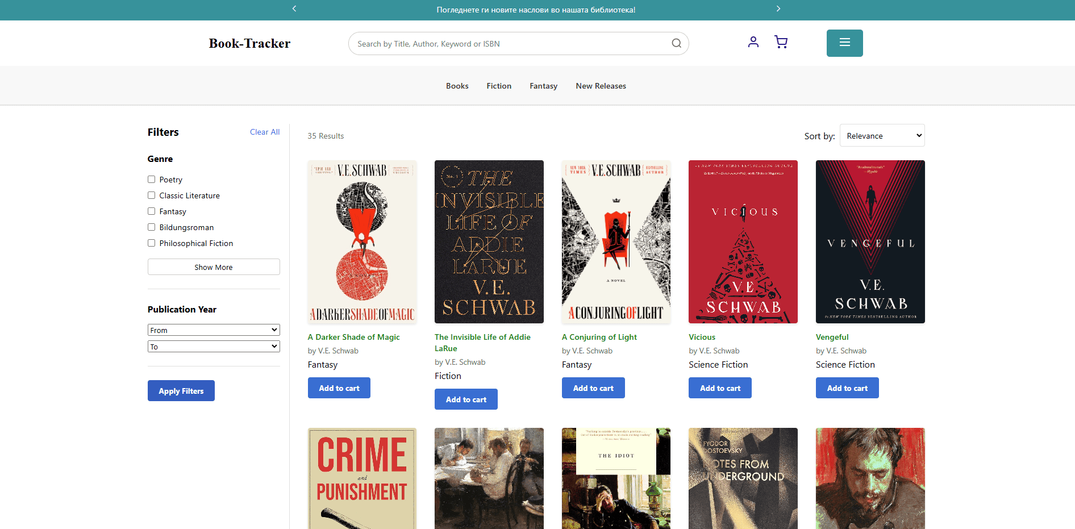
Task: Open the Vicious book cover
Action: pyautogui.click(x=743, y=242)
